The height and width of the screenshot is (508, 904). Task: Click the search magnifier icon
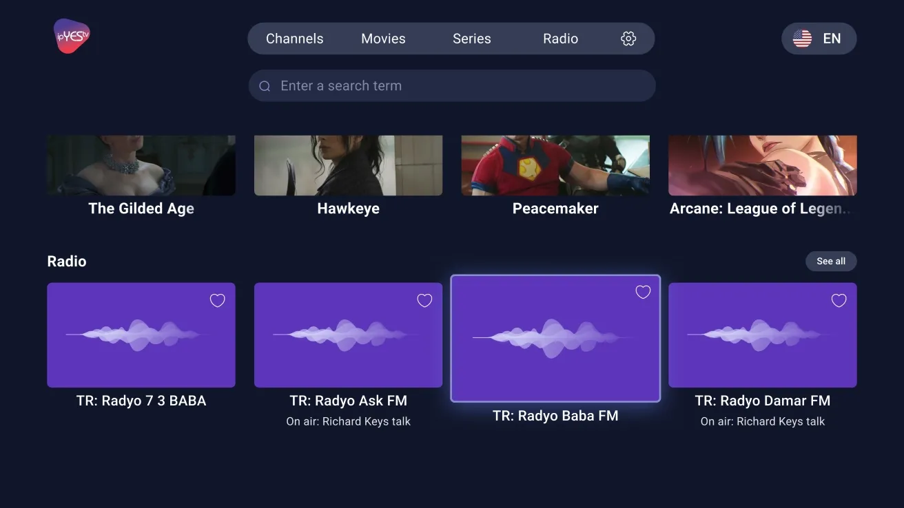[x=265, y=86]
